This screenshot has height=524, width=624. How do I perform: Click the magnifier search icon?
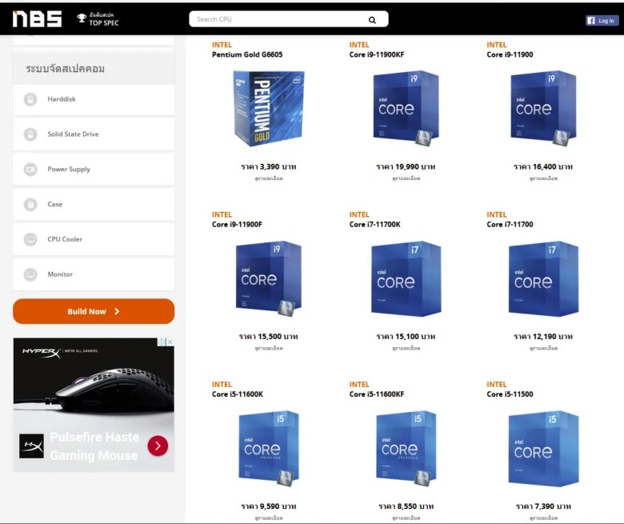pyautogui.click(x=372, y=20)
